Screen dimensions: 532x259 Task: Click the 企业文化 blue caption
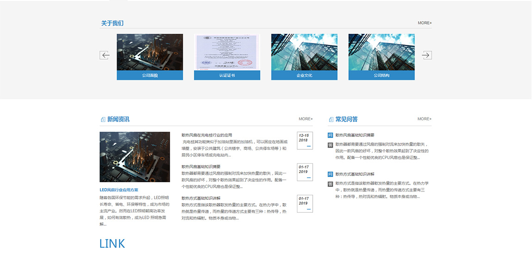[304, 75]
